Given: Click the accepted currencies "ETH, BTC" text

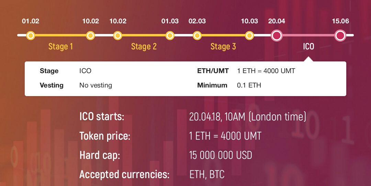Looking at the screenshot, I should point(207,174).
